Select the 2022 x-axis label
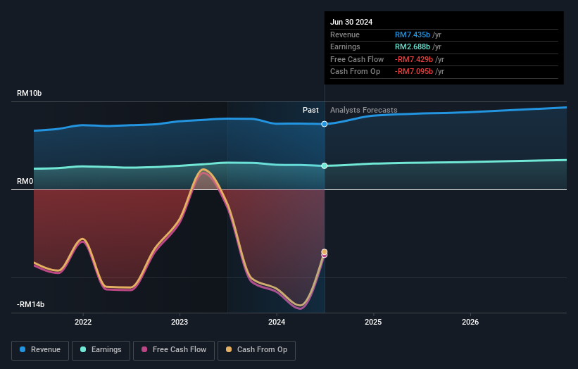The image size is (578, 369). [83, 323]
